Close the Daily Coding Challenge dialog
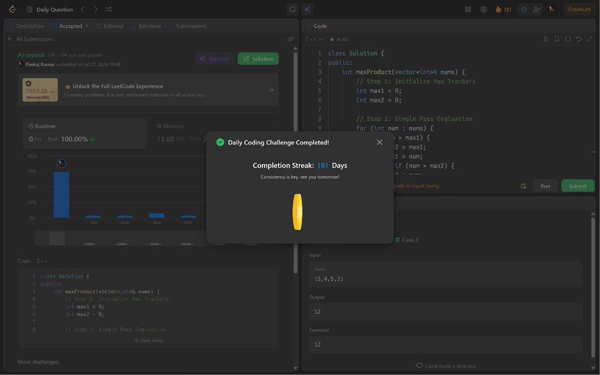Viewport: 600px width, 375px height. point(379,142)
